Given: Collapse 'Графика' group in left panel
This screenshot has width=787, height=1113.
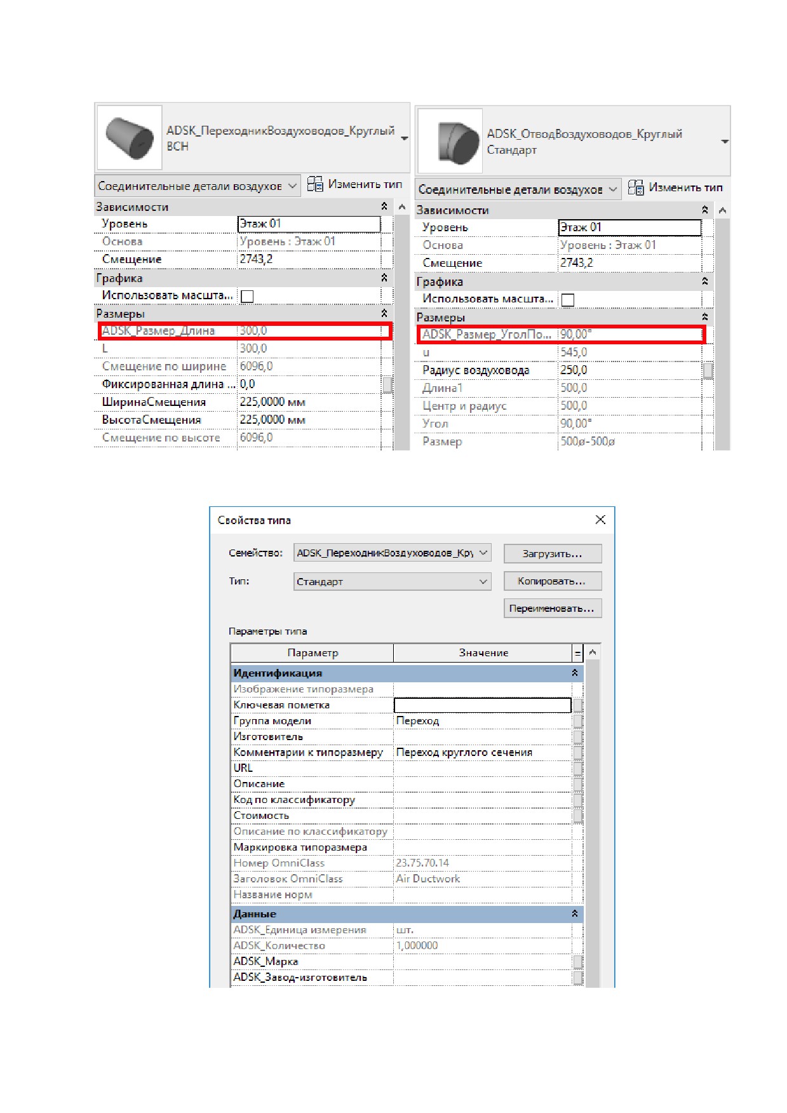Looking at the screenshot, I should [384, 278].
